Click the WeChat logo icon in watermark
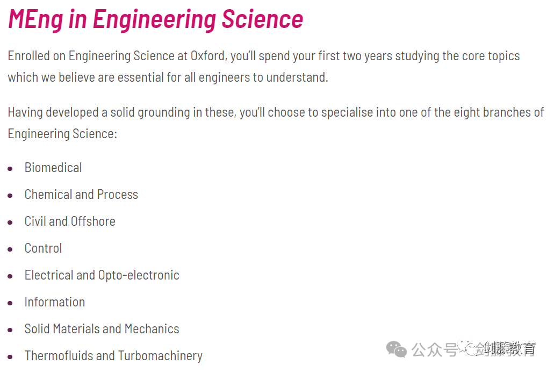This screenshot has height=372, width=554. pyautogui.click(x=396, y=349)
